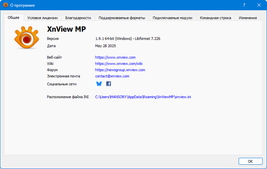Click the XnView MP heading text

click(x=66, y=29)
